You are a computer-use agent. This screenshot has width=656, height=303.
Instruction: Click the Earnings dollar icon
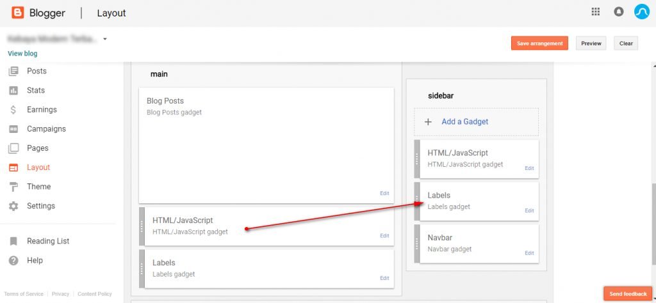(13, 109)
